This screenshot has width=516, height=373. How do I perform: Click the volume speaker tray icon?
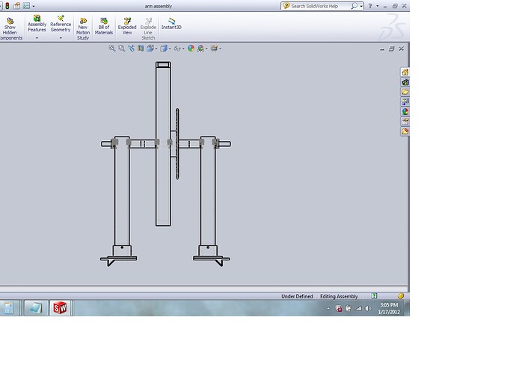coord(368,308)
